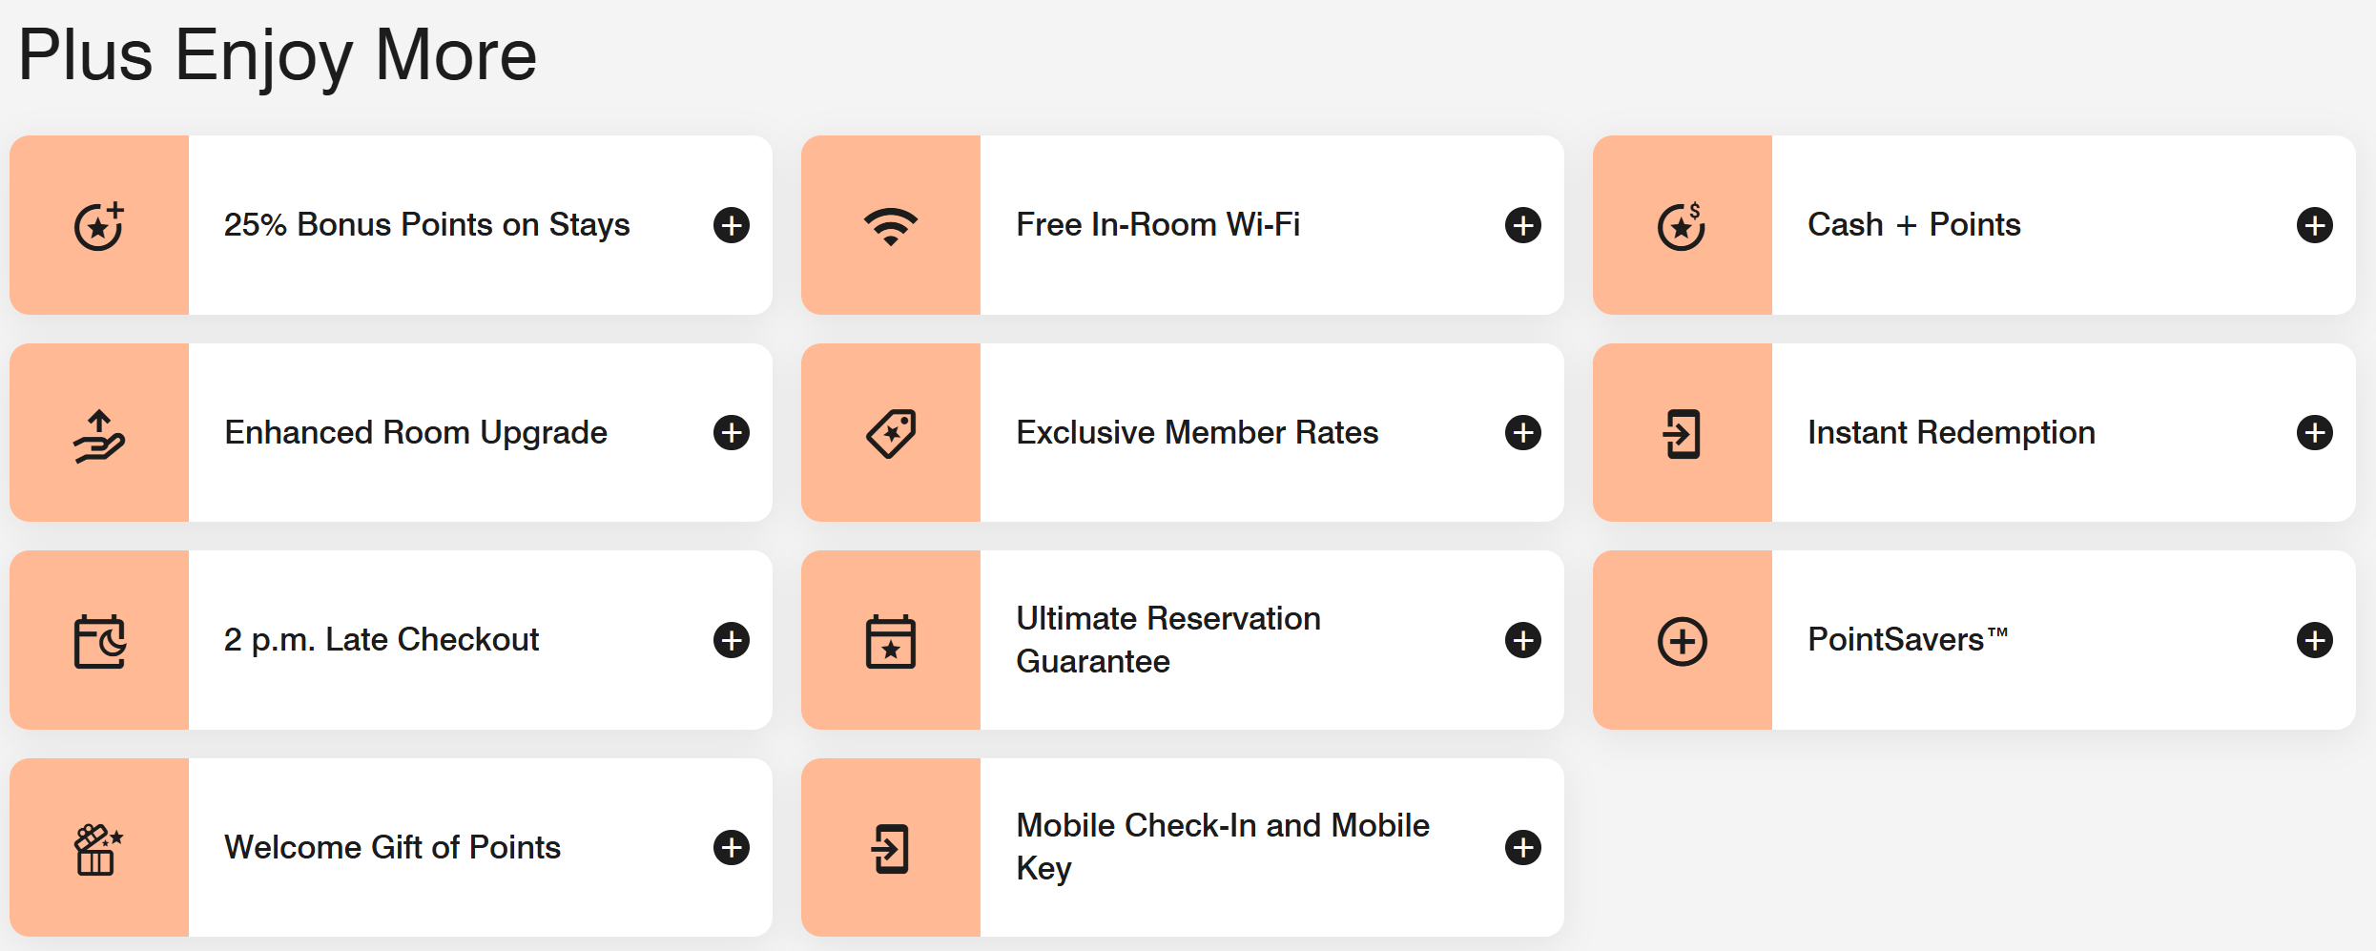This screenshot has width=2376, height=951.
Task: Click the late checkout calendar clock icon
Action: click(98, 640)
